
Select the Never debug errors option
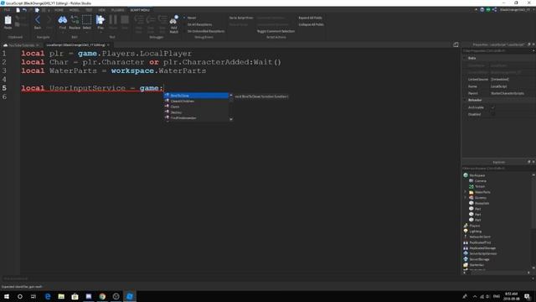pyautogui.click(x=190, y=18)
